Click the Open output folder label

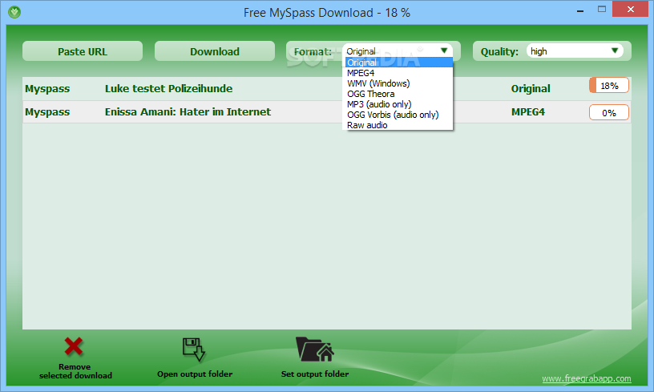pos(195,374)
